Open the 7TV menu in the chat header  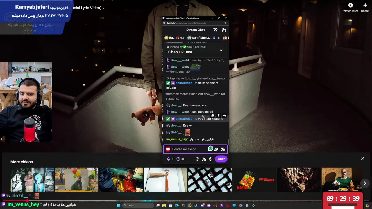(x=215, y=30)
